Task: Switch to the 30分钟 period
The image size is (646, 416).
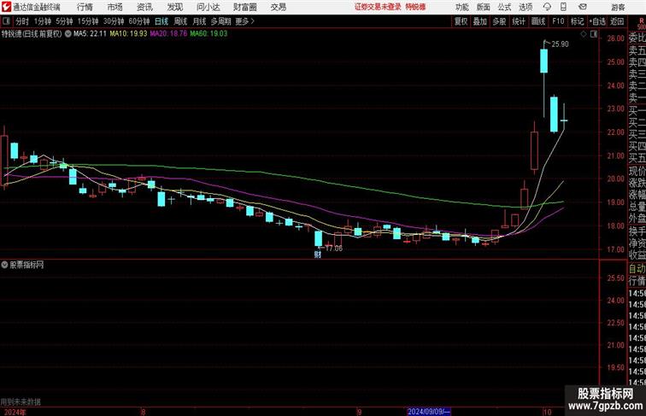Action: coord(114,21)
